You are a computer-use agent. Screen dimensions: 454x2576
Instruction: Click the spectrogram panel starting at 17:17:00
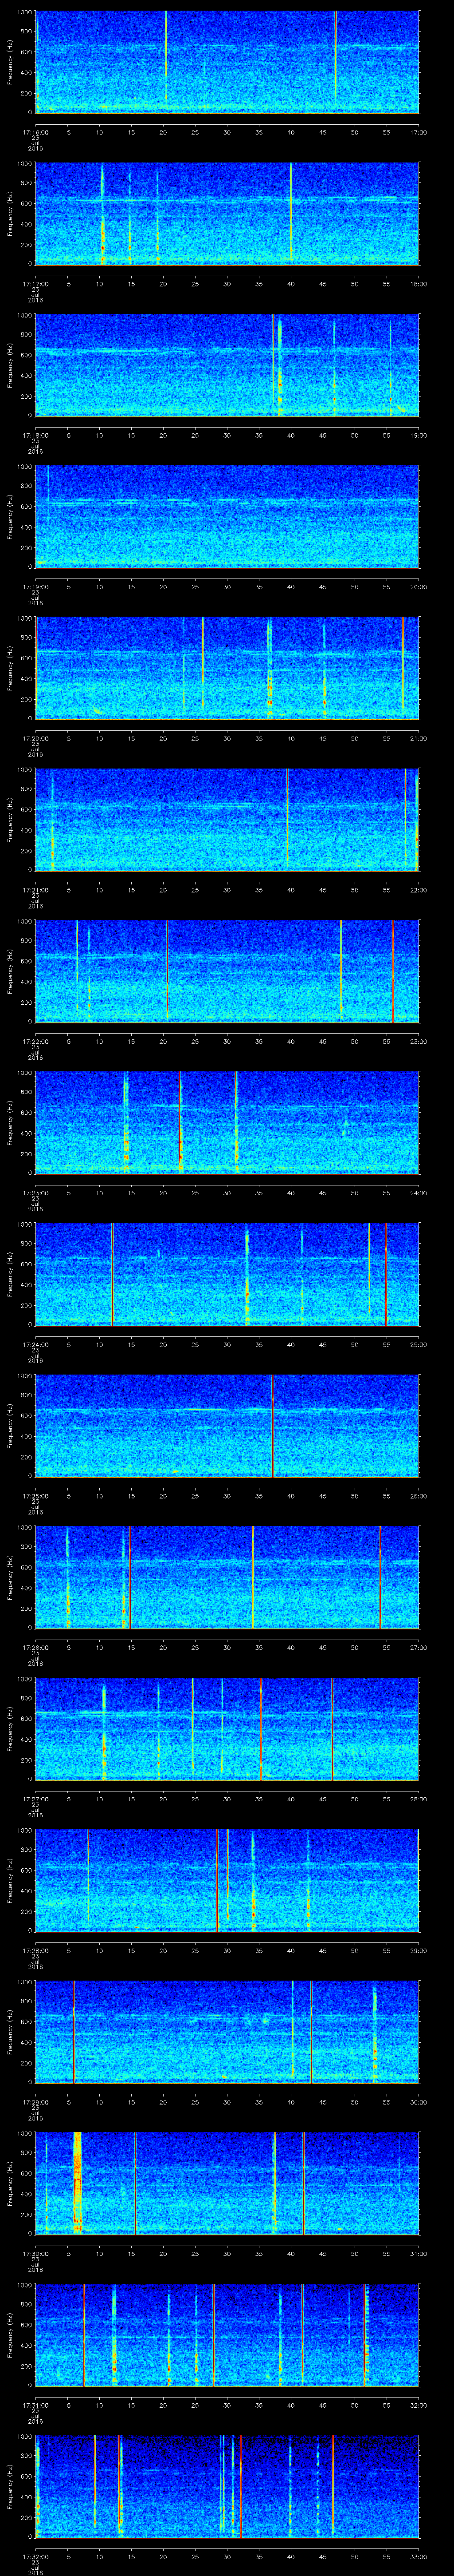click(x=227, y=213)
